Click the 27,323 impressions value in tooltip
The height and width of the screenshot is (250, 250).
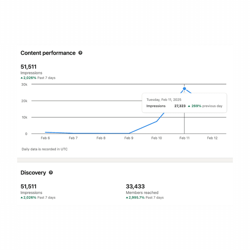point(180,106)
